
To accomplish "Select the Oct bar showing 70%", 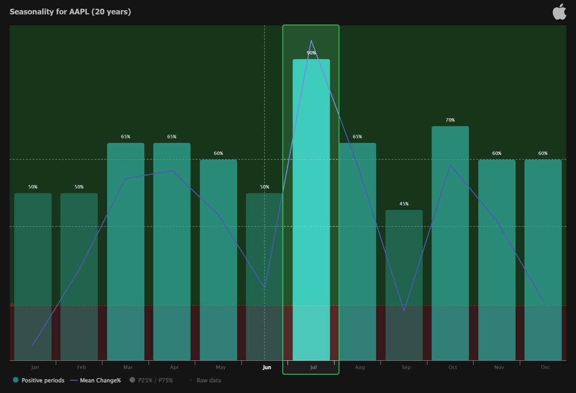I will point(450,243).
